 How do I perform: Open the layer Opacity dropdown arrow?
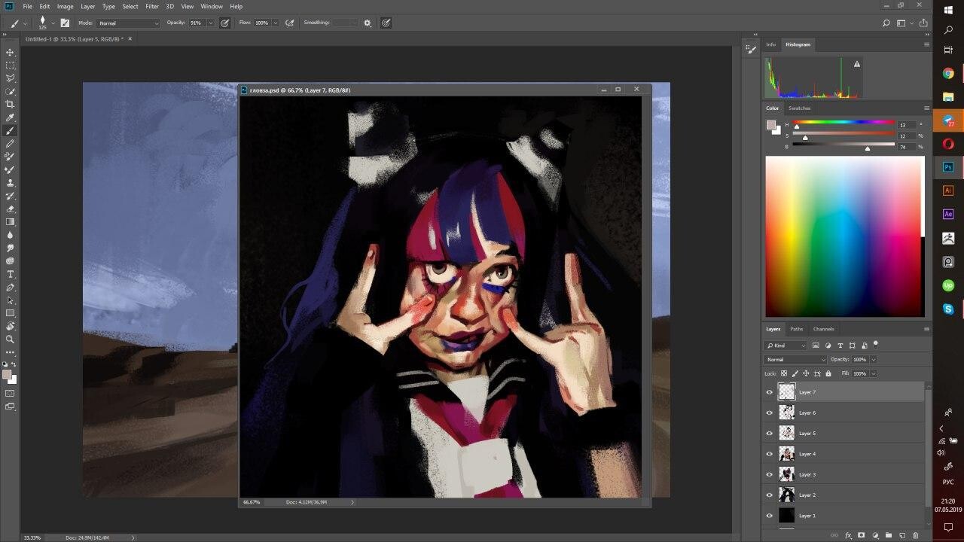point(872,360)
